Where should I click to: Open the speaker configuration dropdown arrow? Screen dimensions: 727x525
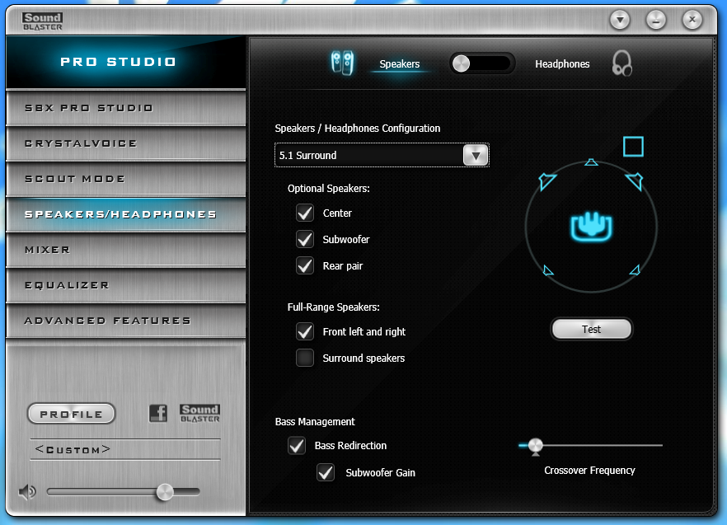(476, 156)
